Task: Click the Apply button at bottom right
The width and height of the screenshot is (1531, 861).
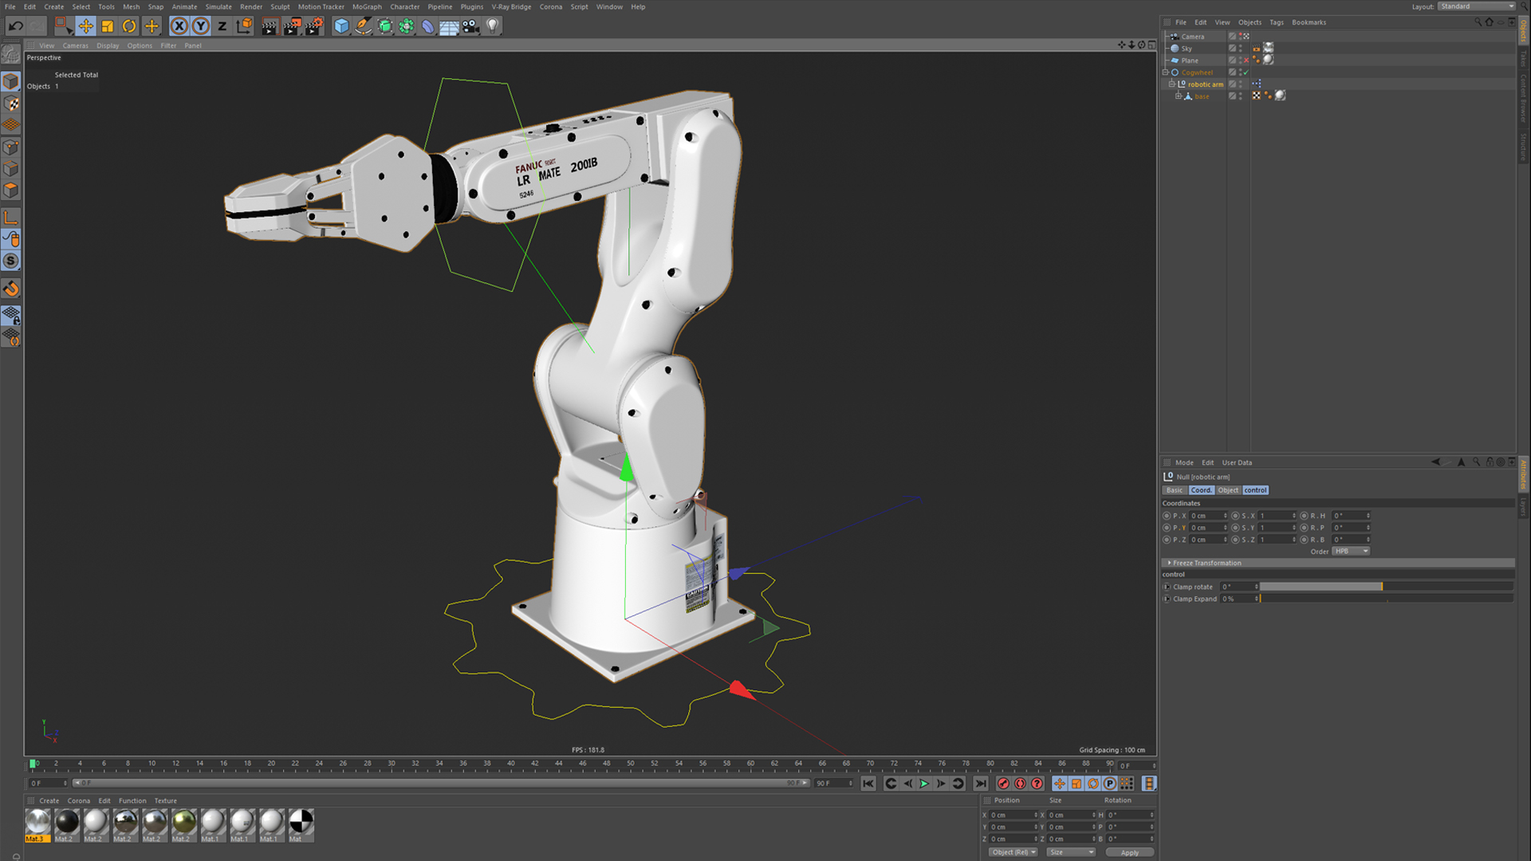Action: coord(1130,852)
